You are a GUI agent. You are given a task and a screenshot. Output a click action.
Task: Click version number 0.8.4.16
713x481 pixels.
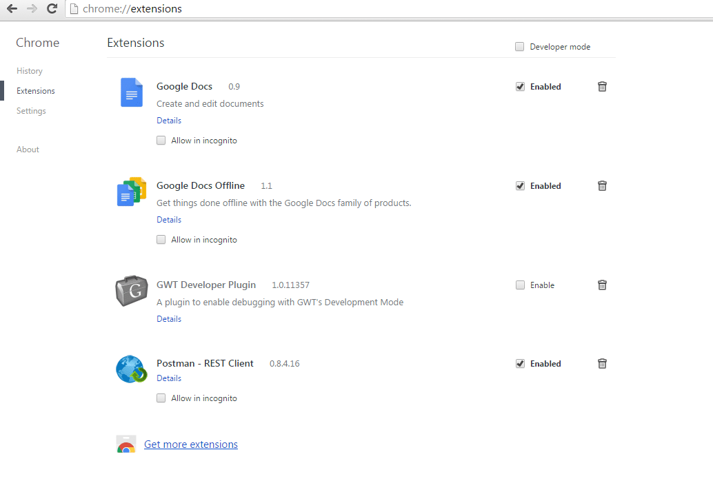click(285, 363)
